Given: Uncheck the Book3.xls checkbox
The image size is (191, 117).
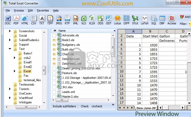Looking at the screenshot, I should coord(54,40).
